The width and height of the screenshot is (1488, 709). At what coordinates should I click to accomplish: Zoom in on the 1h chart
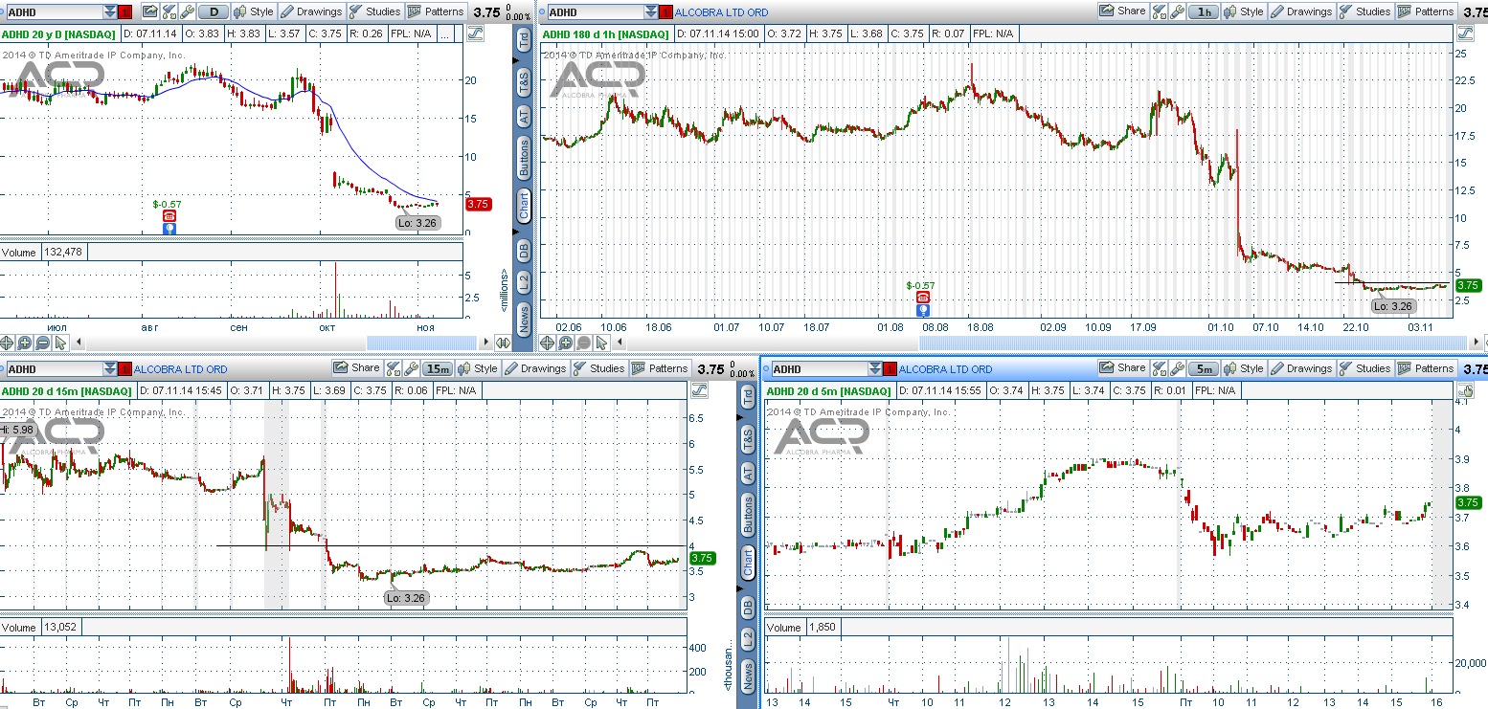[566, 343]
